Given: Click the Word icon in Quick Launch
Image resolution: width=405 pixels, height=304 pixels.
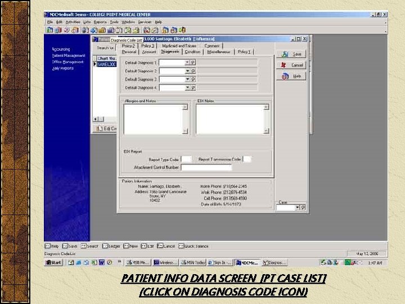Looking at the screenshot, I should pyautogui.click(x=102, y=263).
